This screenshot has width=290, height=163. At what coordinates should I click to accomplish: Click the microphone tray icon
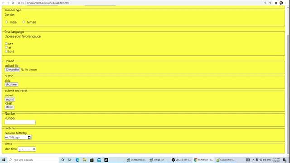point(257,160)
